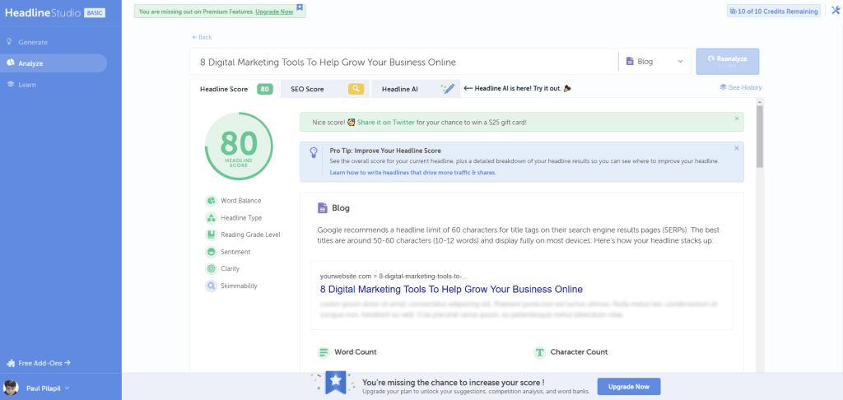Click the blue SERP preview headline title
Image resolution: width=843 pixels, height=400 pixels.
[451, 289]
